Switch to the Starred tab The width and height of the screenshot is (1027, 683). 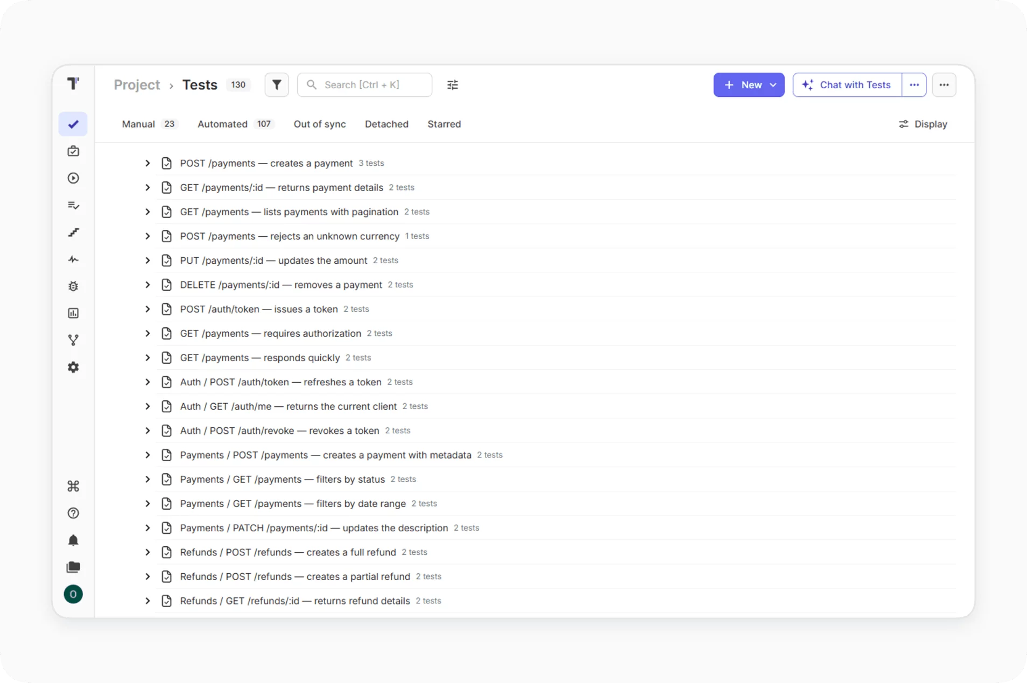pyautogui.click(x=444, y=124)
